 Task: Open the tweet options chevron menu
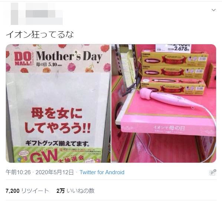coord(213,10)
